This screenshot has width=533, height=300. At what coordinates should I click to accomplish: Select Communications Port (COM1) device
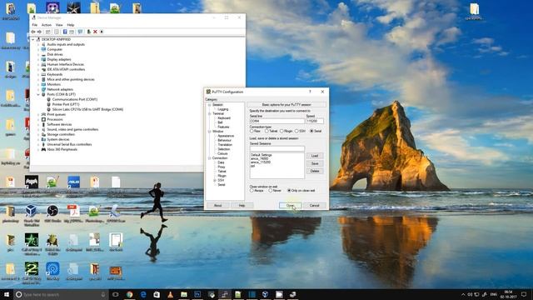pos(75,99)
